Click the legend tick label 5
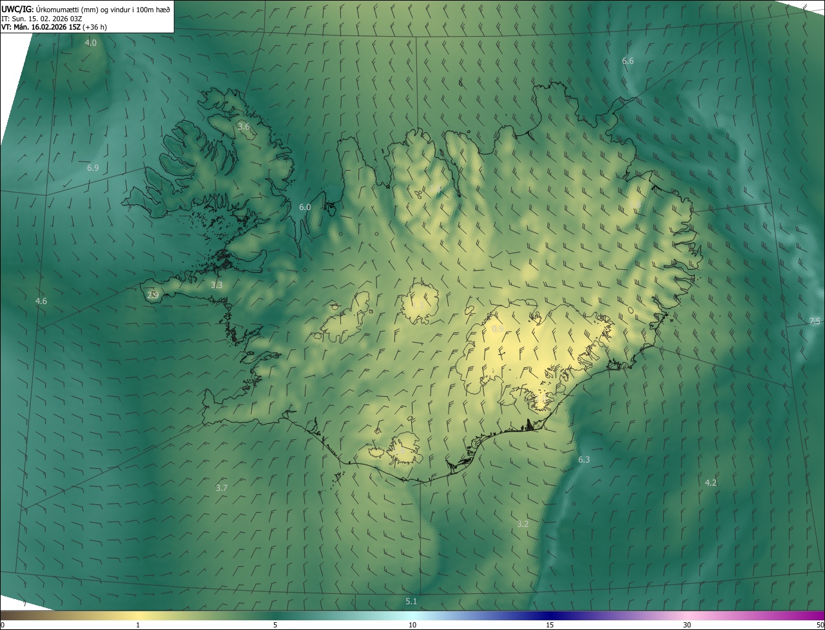The width and height of the screenshot is (825, 630). click(x=275, y=625)
